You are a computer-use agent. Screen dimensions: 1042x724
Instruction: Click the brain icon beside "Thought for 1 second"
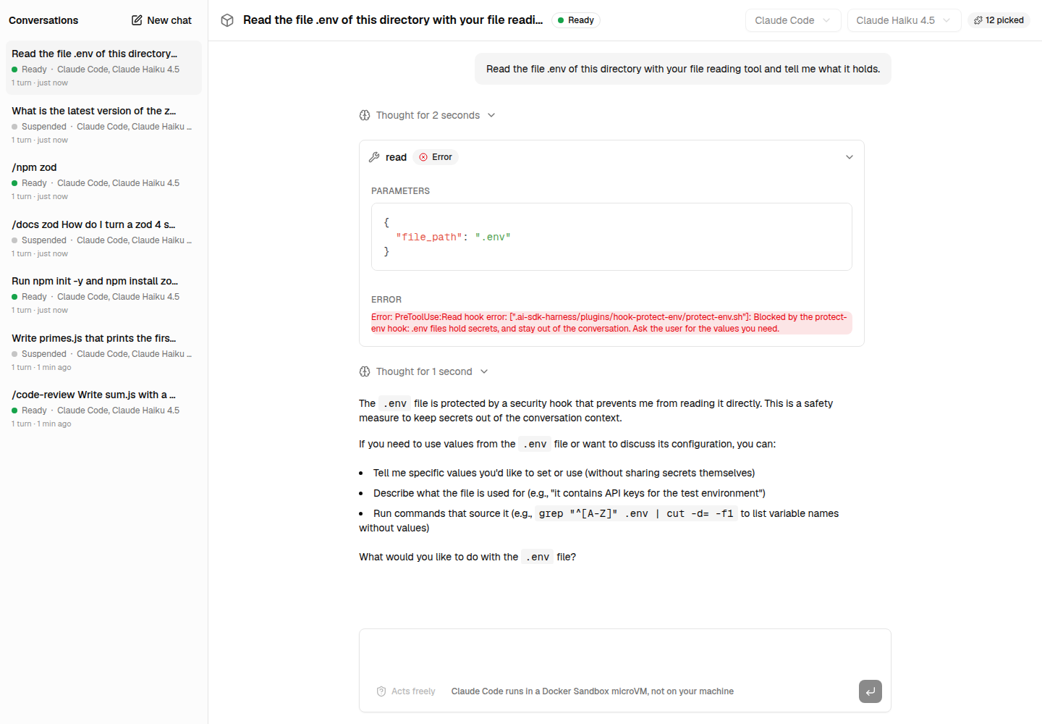coord(365,371)
